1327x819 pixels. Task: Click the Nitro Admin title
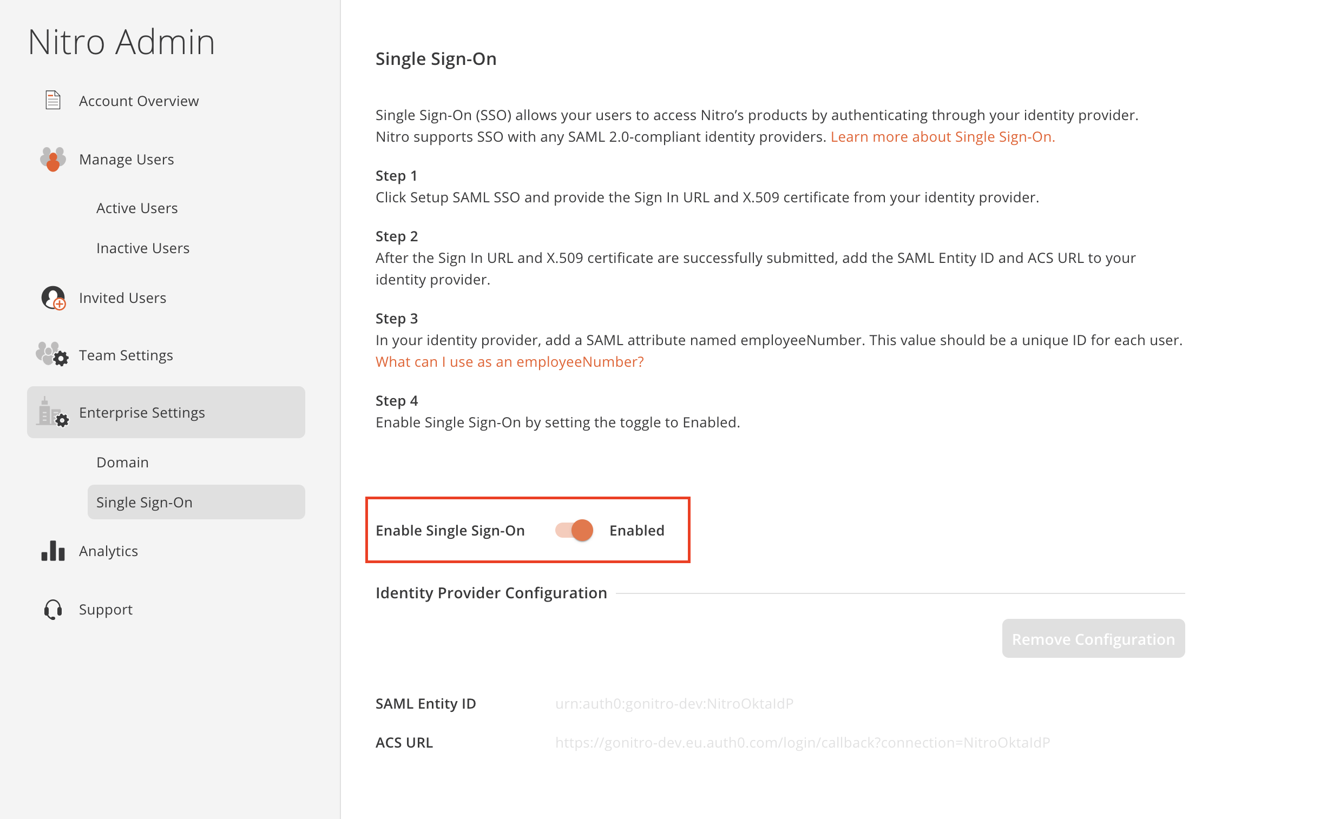[121, 42]
